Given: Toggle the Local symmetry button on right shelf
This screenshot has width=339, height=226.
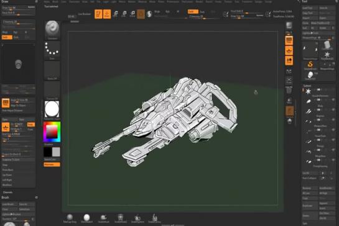Looking at the screenshot, I should [x=289, y=60].
